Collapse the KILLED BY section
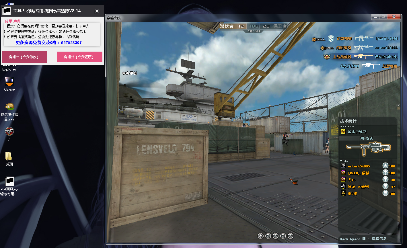The height and width of the screenshot is (248, 407). click(x=341, y=126)
